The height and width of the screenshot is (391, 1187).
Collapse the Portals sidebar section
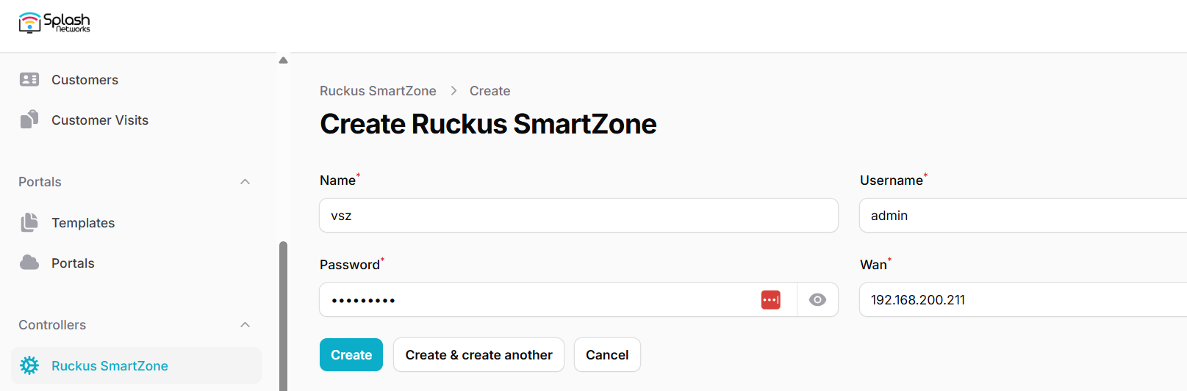click(245, 182)
